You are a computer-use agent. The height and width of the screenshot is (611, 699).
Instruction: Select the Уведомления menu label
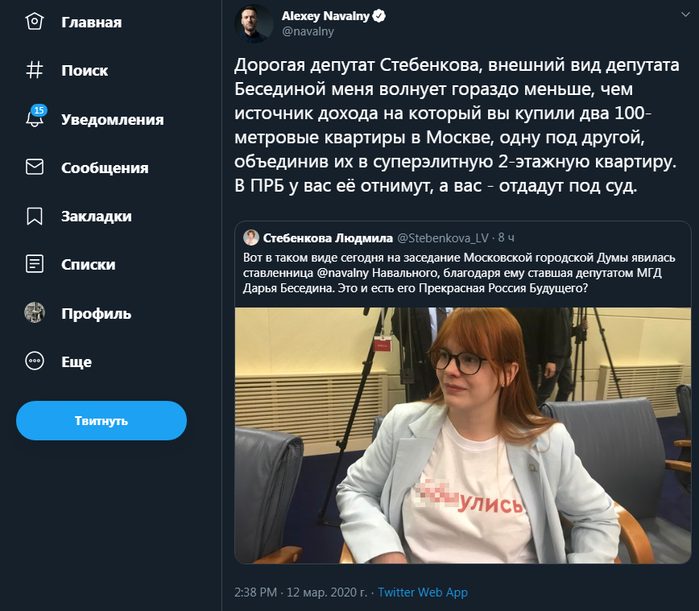pyautogui.click(x=113, y=119)
